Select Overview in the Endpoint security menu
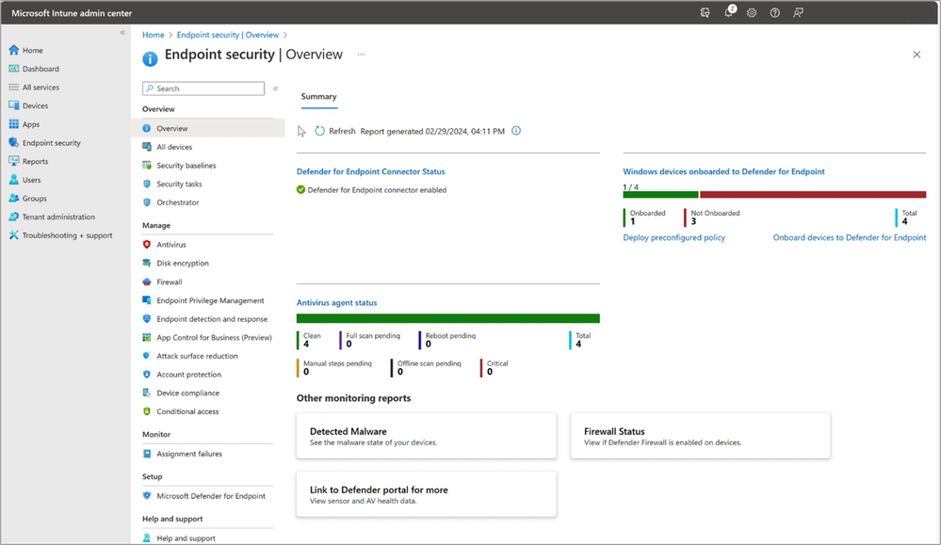Viewport: 941px width, 545px height. tap(207, 128)
